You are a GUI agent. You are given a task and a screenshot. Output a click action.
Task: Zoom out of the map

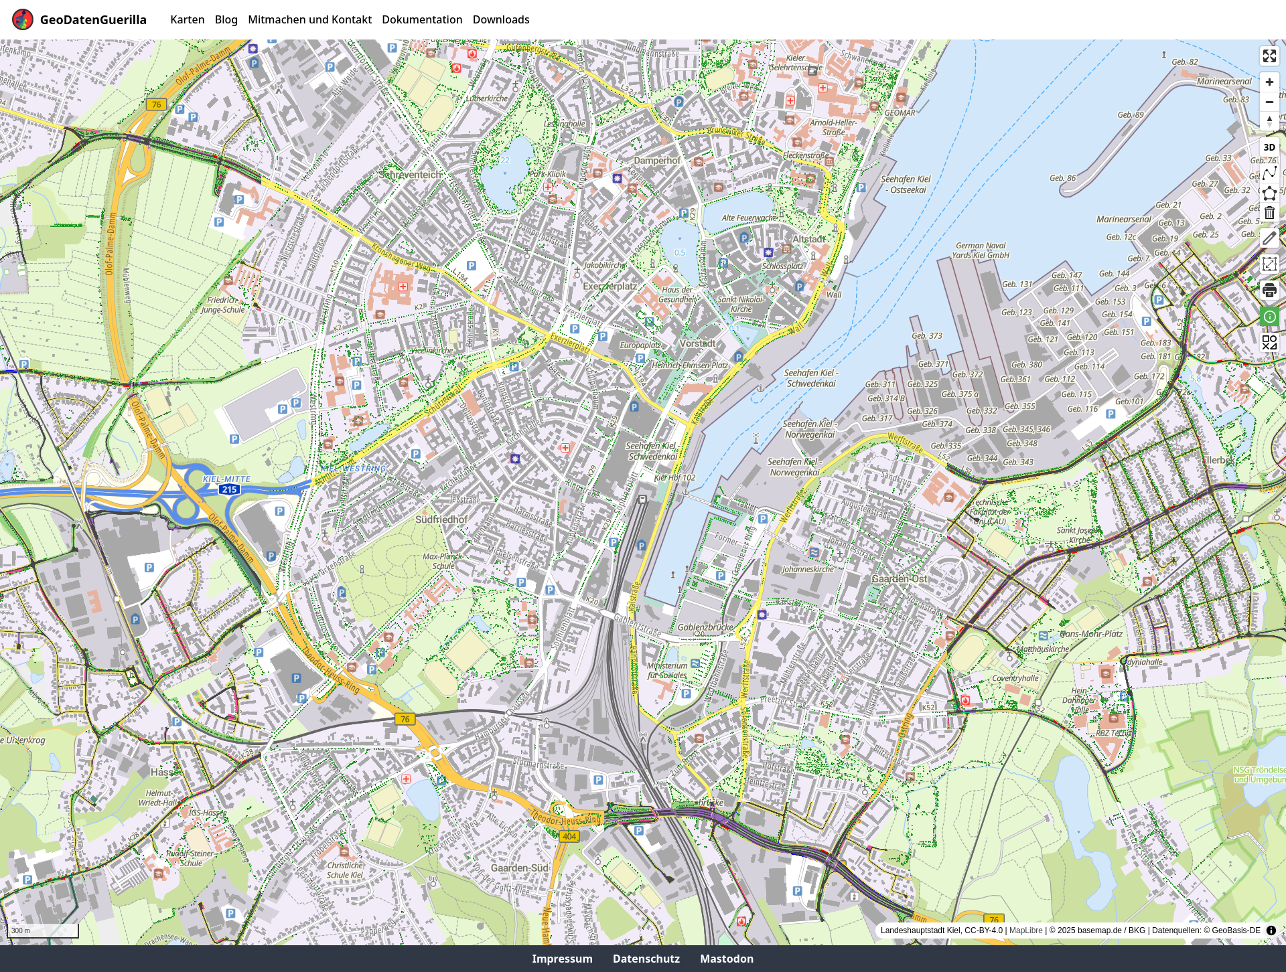point(1269,102)
